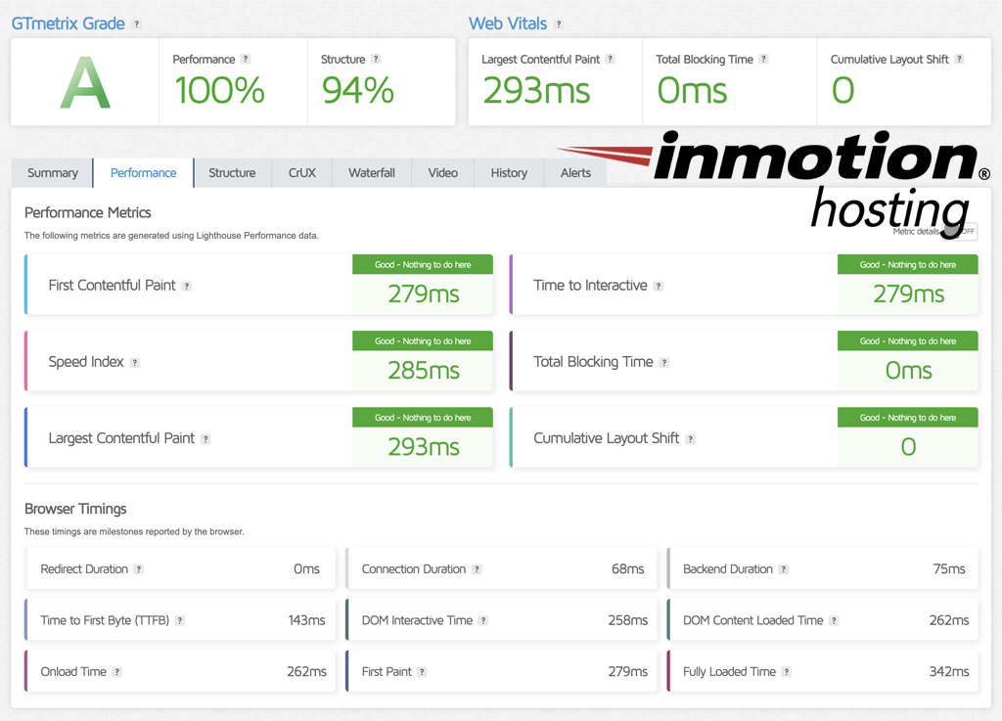
Task: Click help icon for top Total Blocking Time
Action: [763, 59]
